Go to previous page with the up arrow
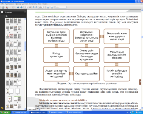The height and width of the screenshot is (114, 143). point(18,7)
